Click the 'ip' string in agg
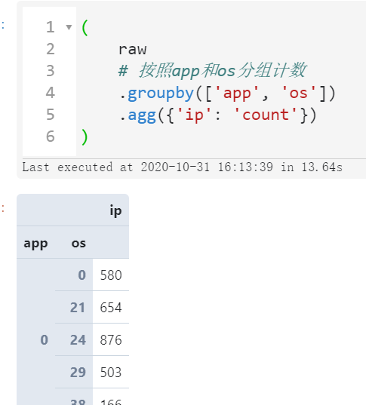Screen dimensions: 366x405 click(x=195, y=115)
